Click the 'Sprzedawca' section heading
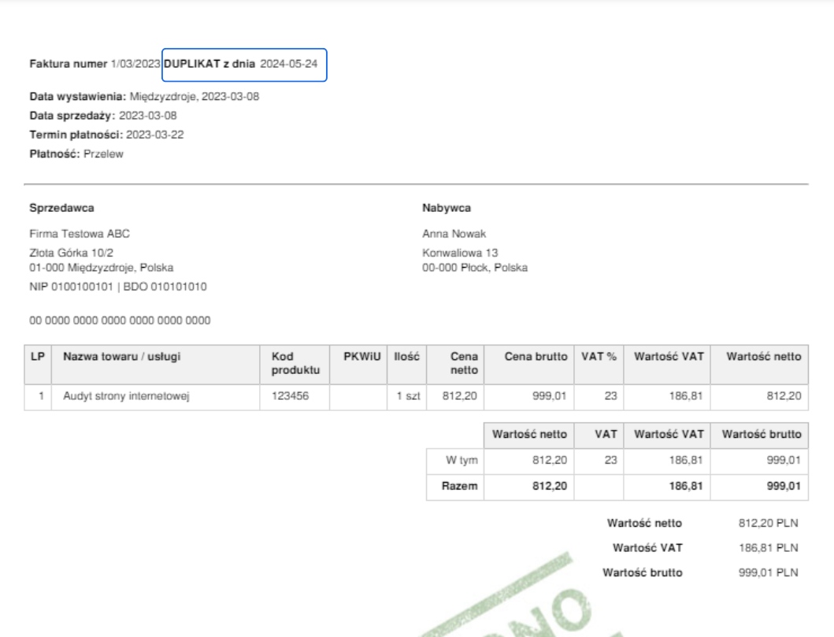 click(x=61, y=208)
